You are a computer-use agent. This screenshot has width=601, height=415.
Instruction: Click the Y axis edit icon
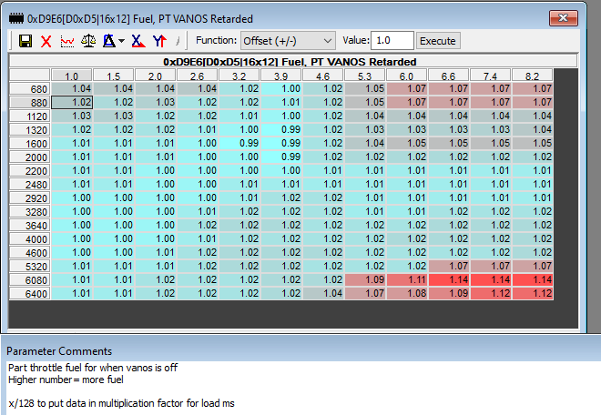(x=158, y=41)
